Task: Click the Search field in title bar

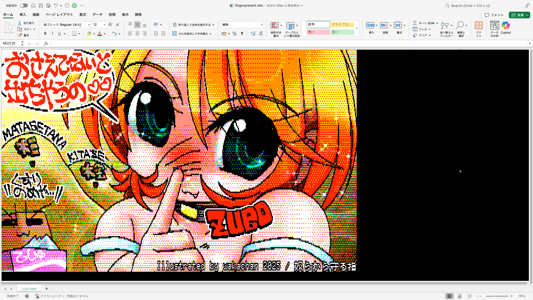Action: click(482, 6)
